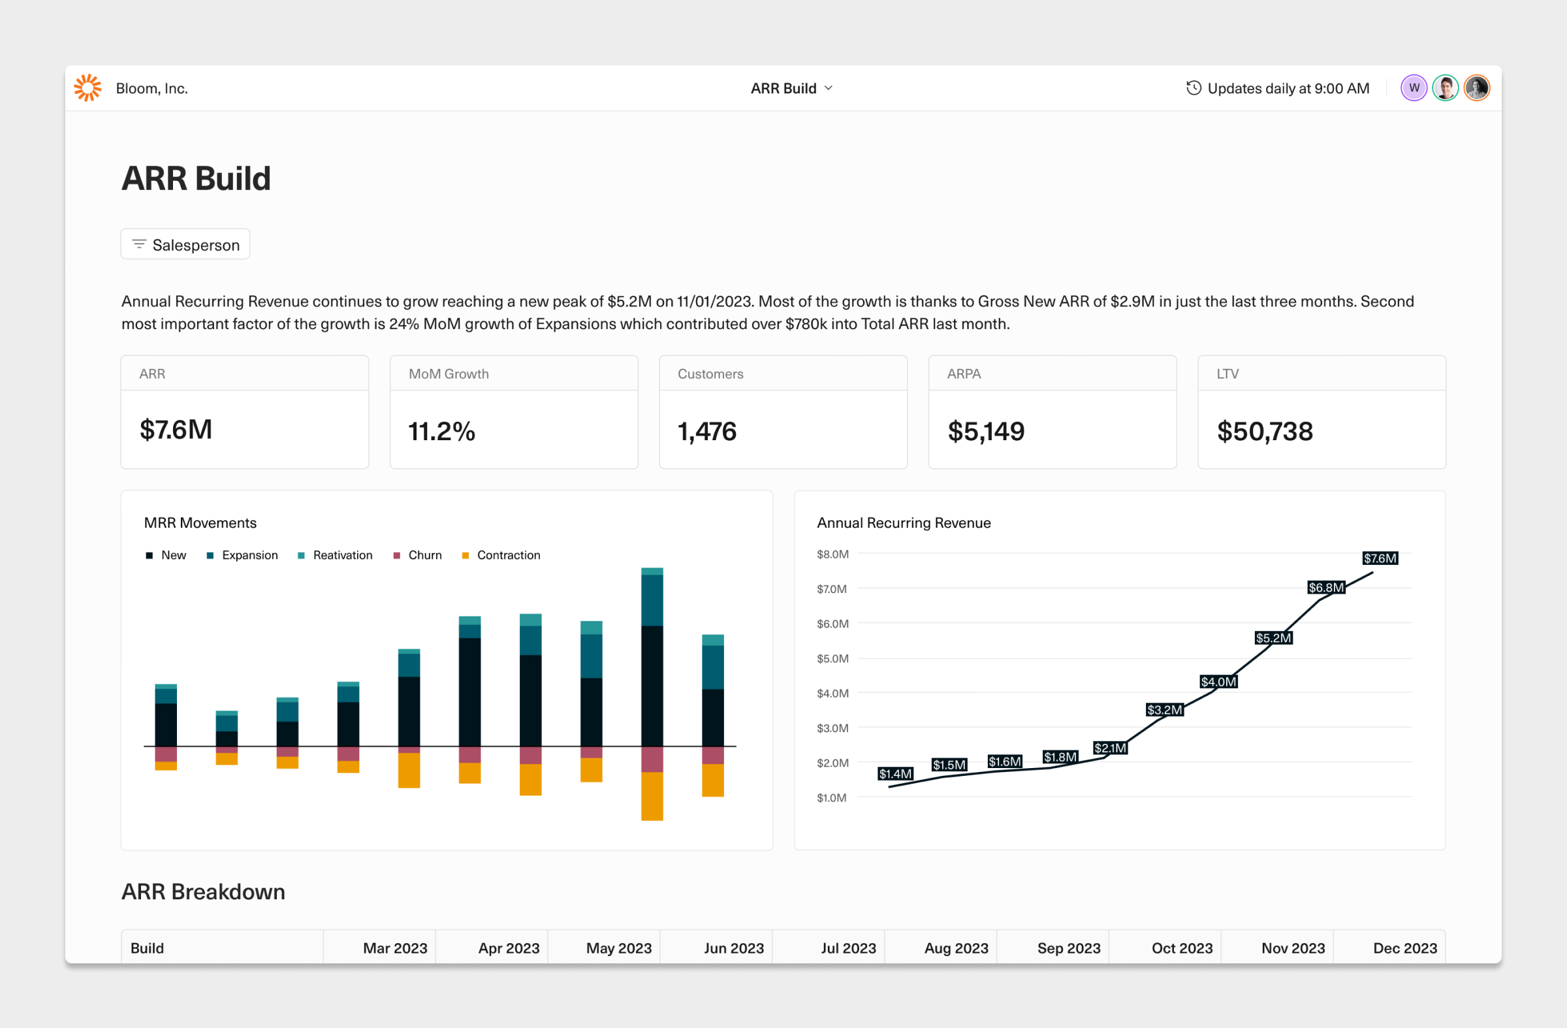Click the Bloom, Inc. company name
Image resolution: width=1567 pixels, height=1028 pixels.
tap(152, 88)
